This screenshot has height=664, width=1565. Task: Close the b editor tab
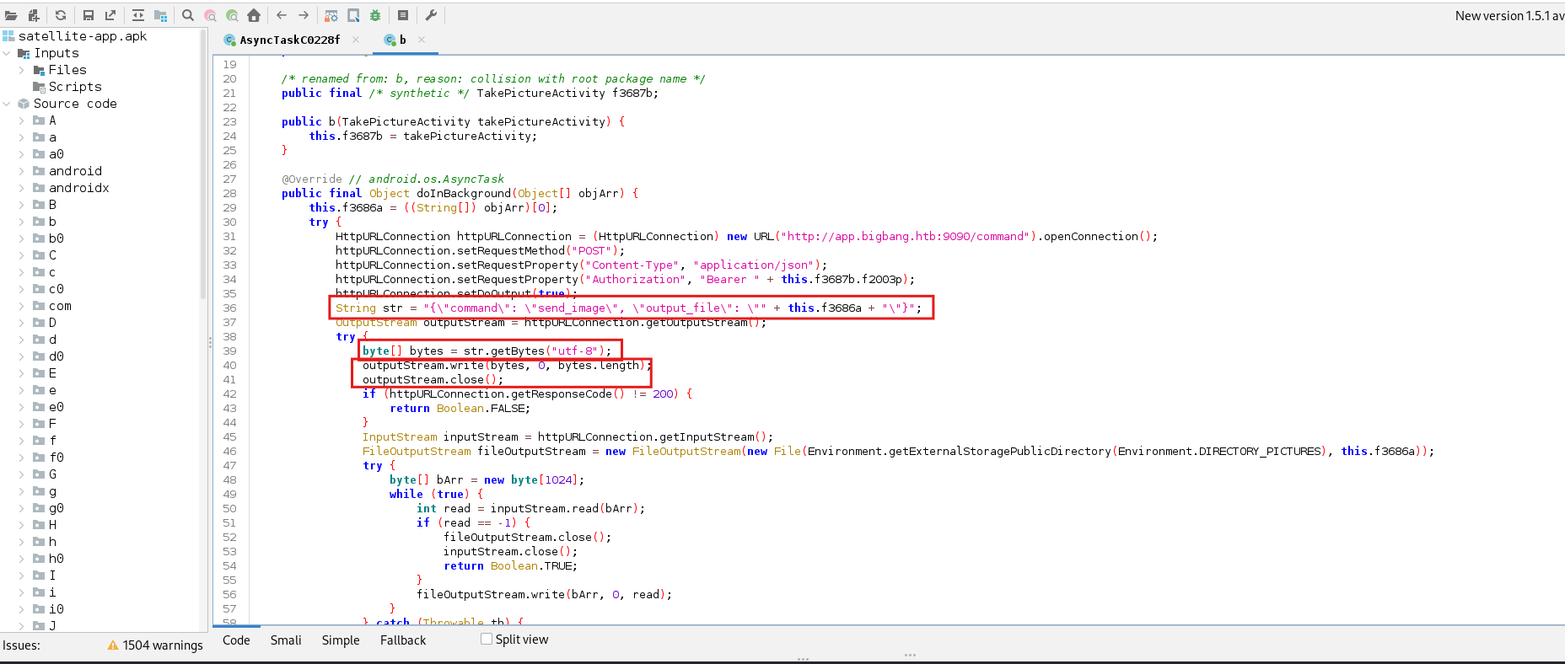click(x=422, y=40)
